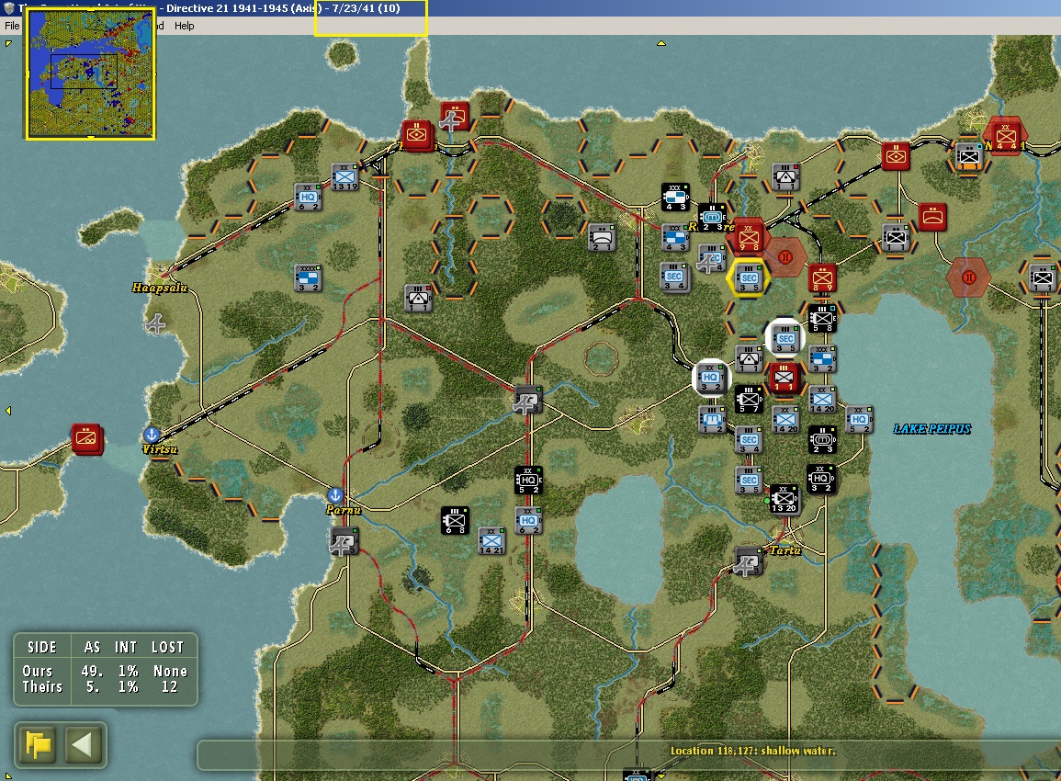Click the map scroll-up arrow at top edge

tap(661, 43)
